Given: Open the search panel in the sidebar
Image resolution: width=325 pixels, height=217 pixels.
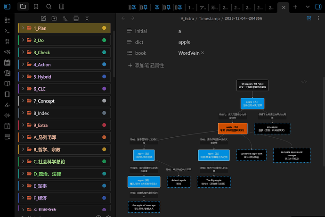Looking at the screenshot, I should pos(49,7).
